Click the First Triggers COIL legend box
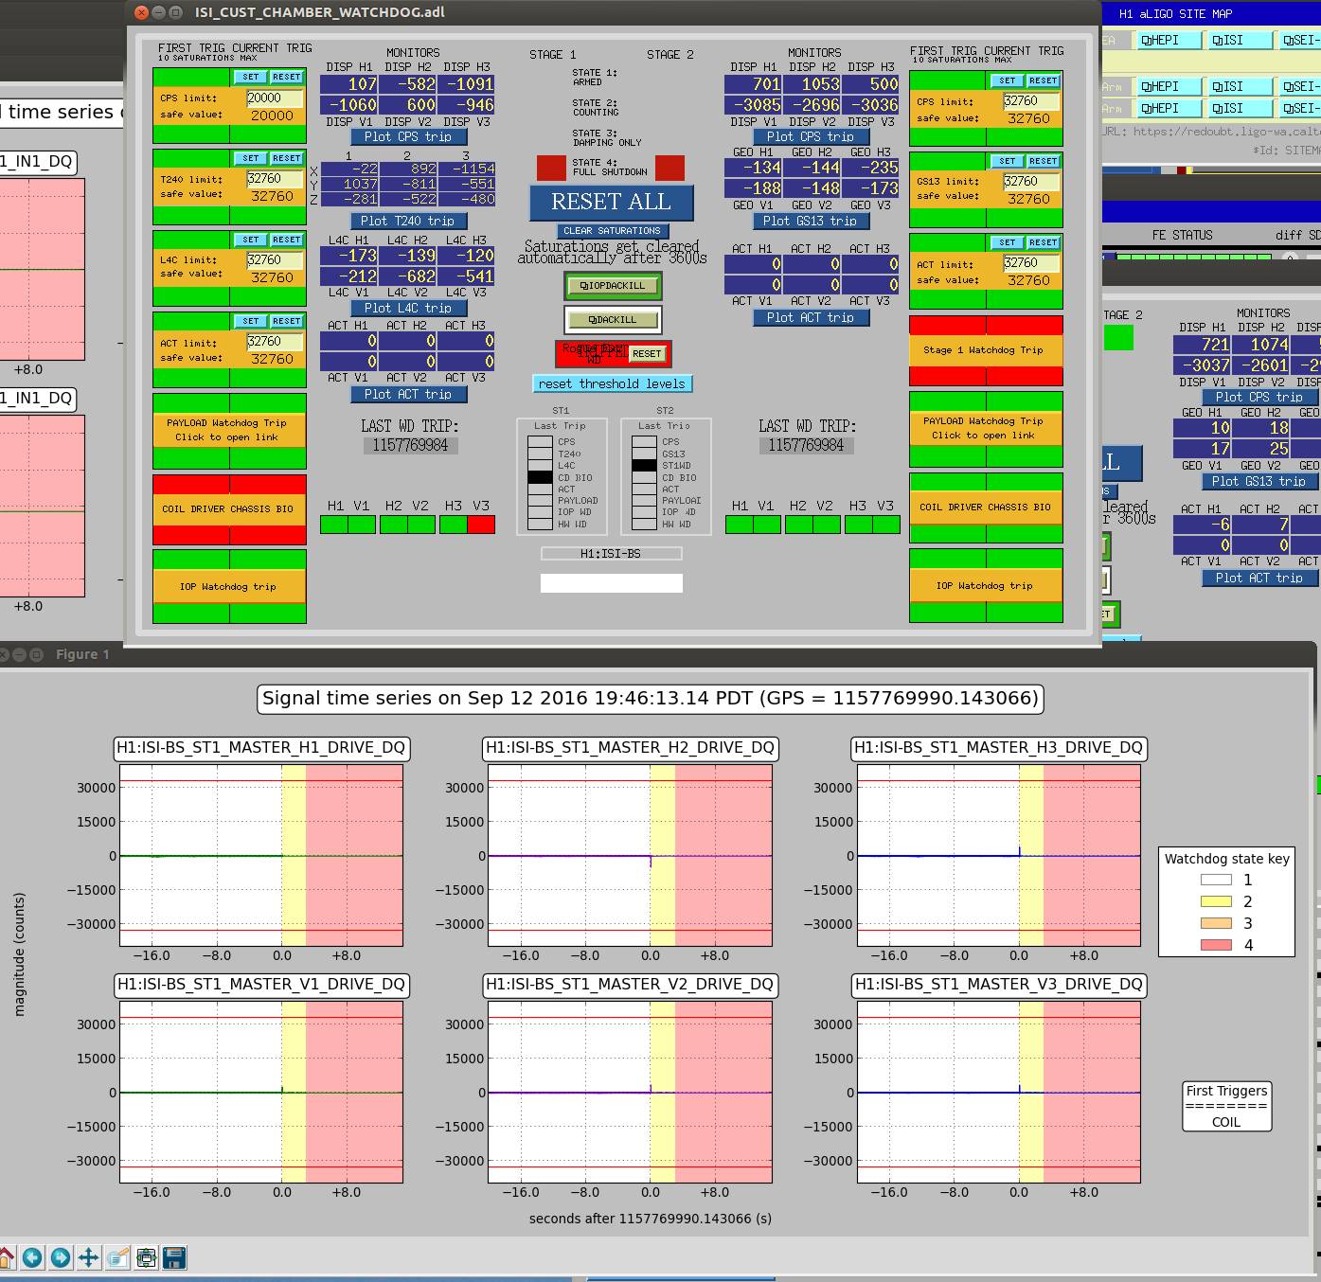Image resolution: width=1321 pixels, height=1282 pixels. [x=1226, y=1107]
